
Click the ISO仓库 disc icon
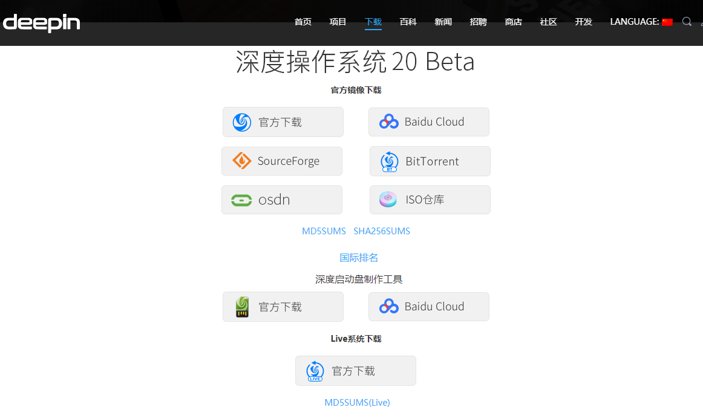click(x=388, y=200)
